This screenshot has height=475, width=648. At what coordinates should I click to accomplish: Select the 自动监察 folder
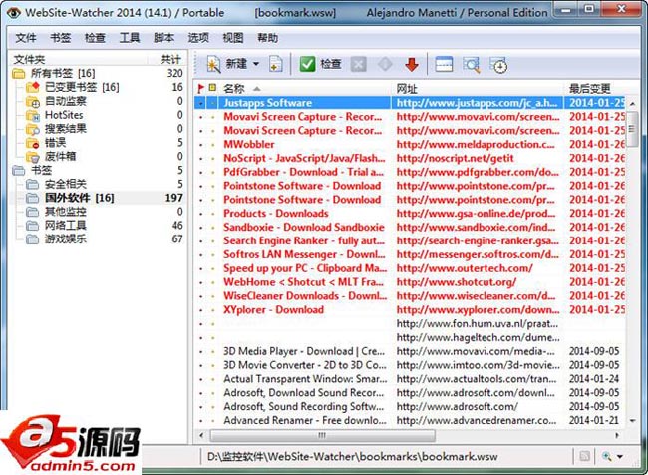pos(65,101)
